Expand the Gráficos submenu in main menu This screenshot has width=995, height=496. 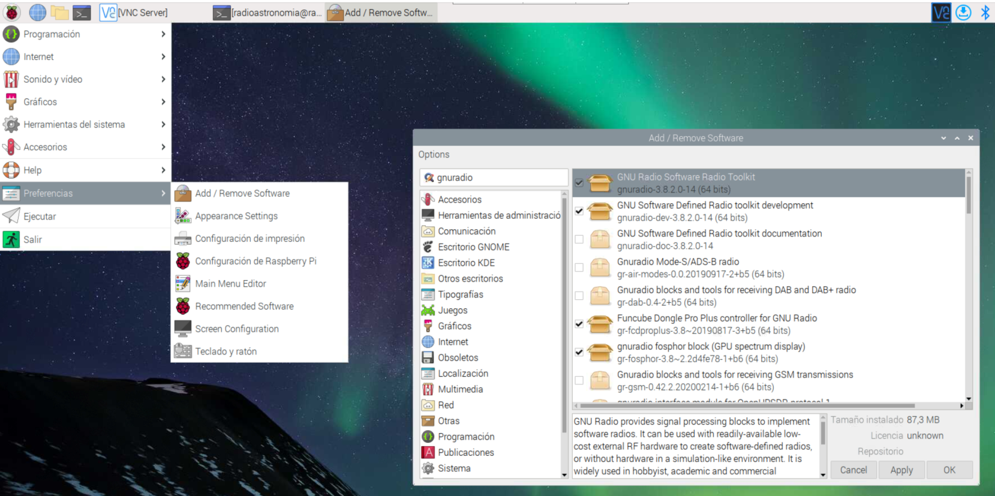[x=85, y=102]
